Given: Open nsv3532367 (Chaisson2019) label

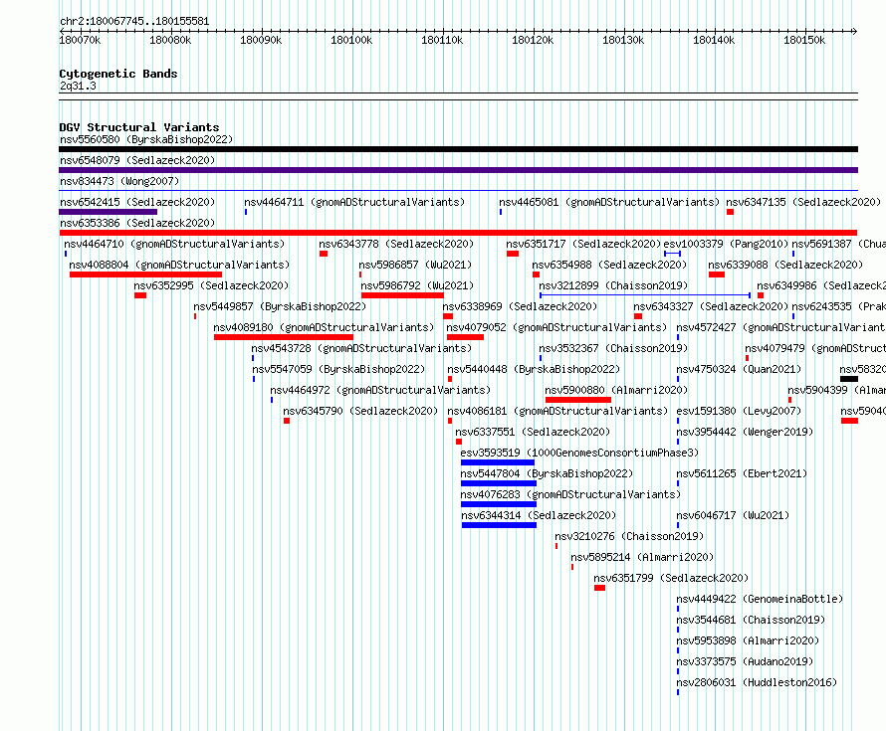Looking at the screenshot, I should click(613, 348).
